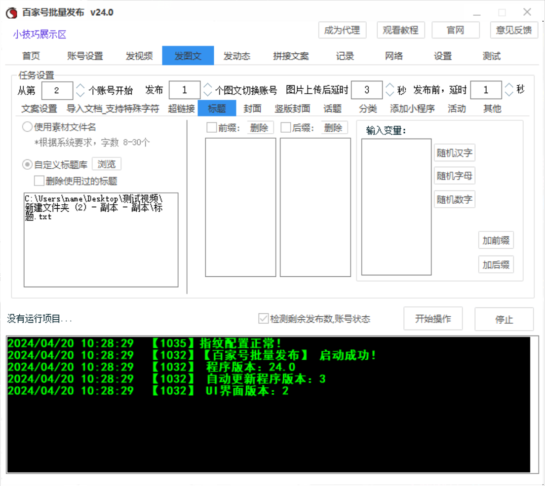The height and width of the screenshot is (486, 545).
Task: Click 加前缀 button
Action: [x=496, y=240]
